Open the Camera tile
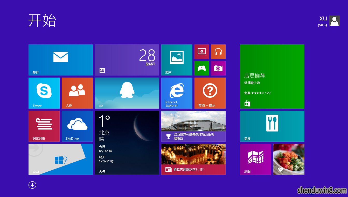Screen dimensions: 348x197 (x=218, y=68)
